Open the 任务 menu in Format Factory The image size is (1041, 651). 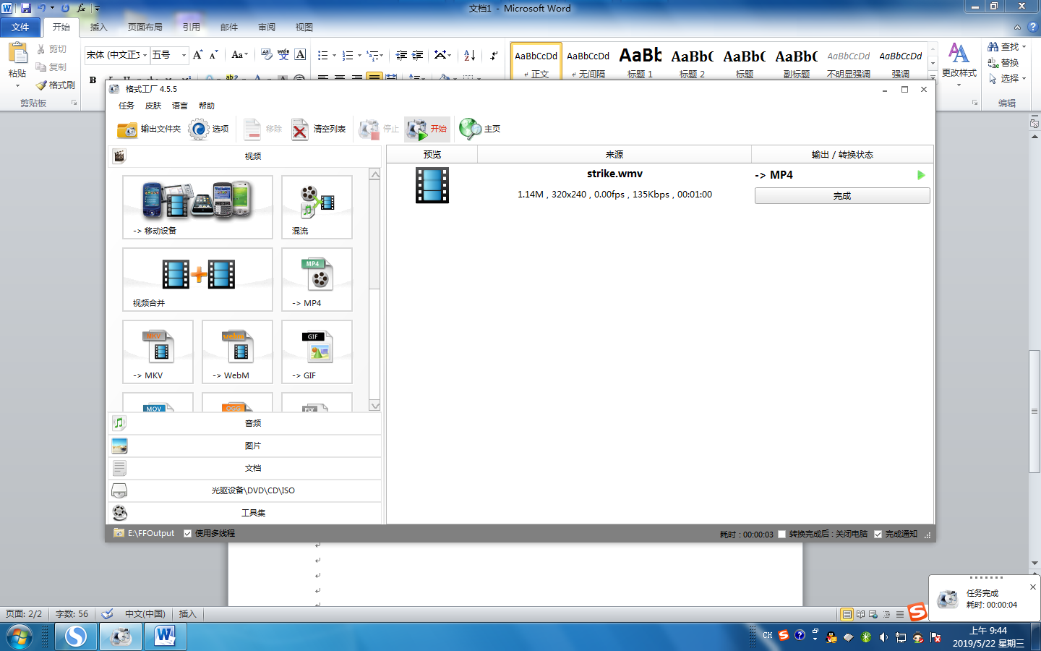pyautogui.click(x=127, y=106)
